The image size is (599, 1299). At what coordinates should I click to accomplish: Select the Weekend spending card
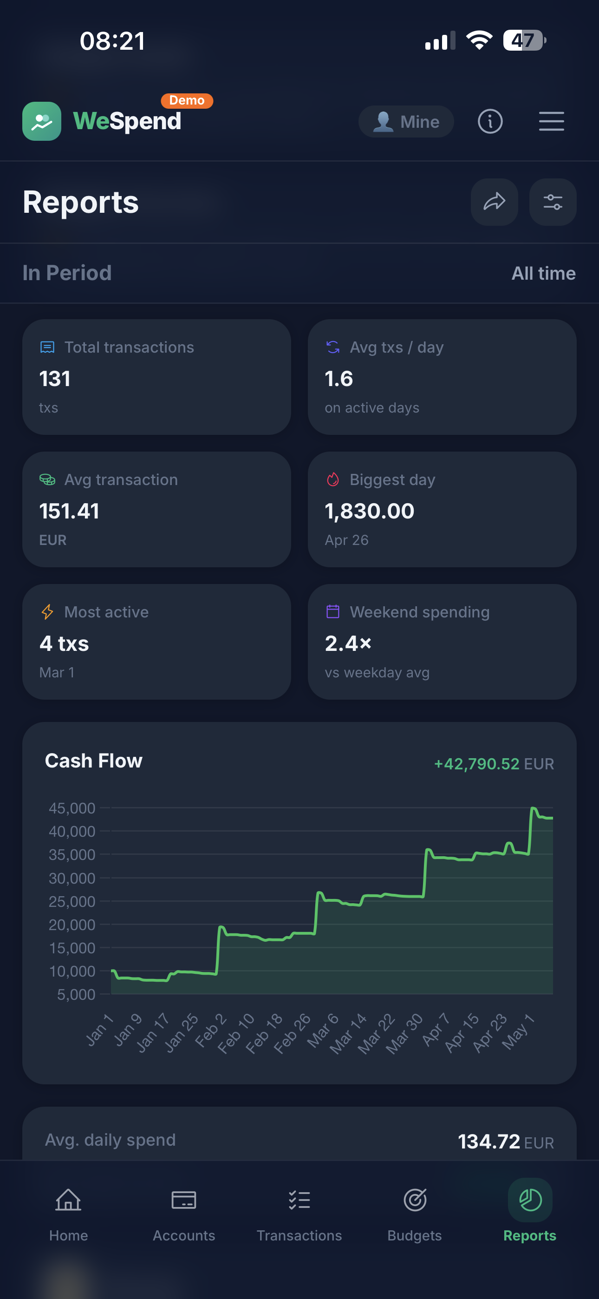coord(442,642)
